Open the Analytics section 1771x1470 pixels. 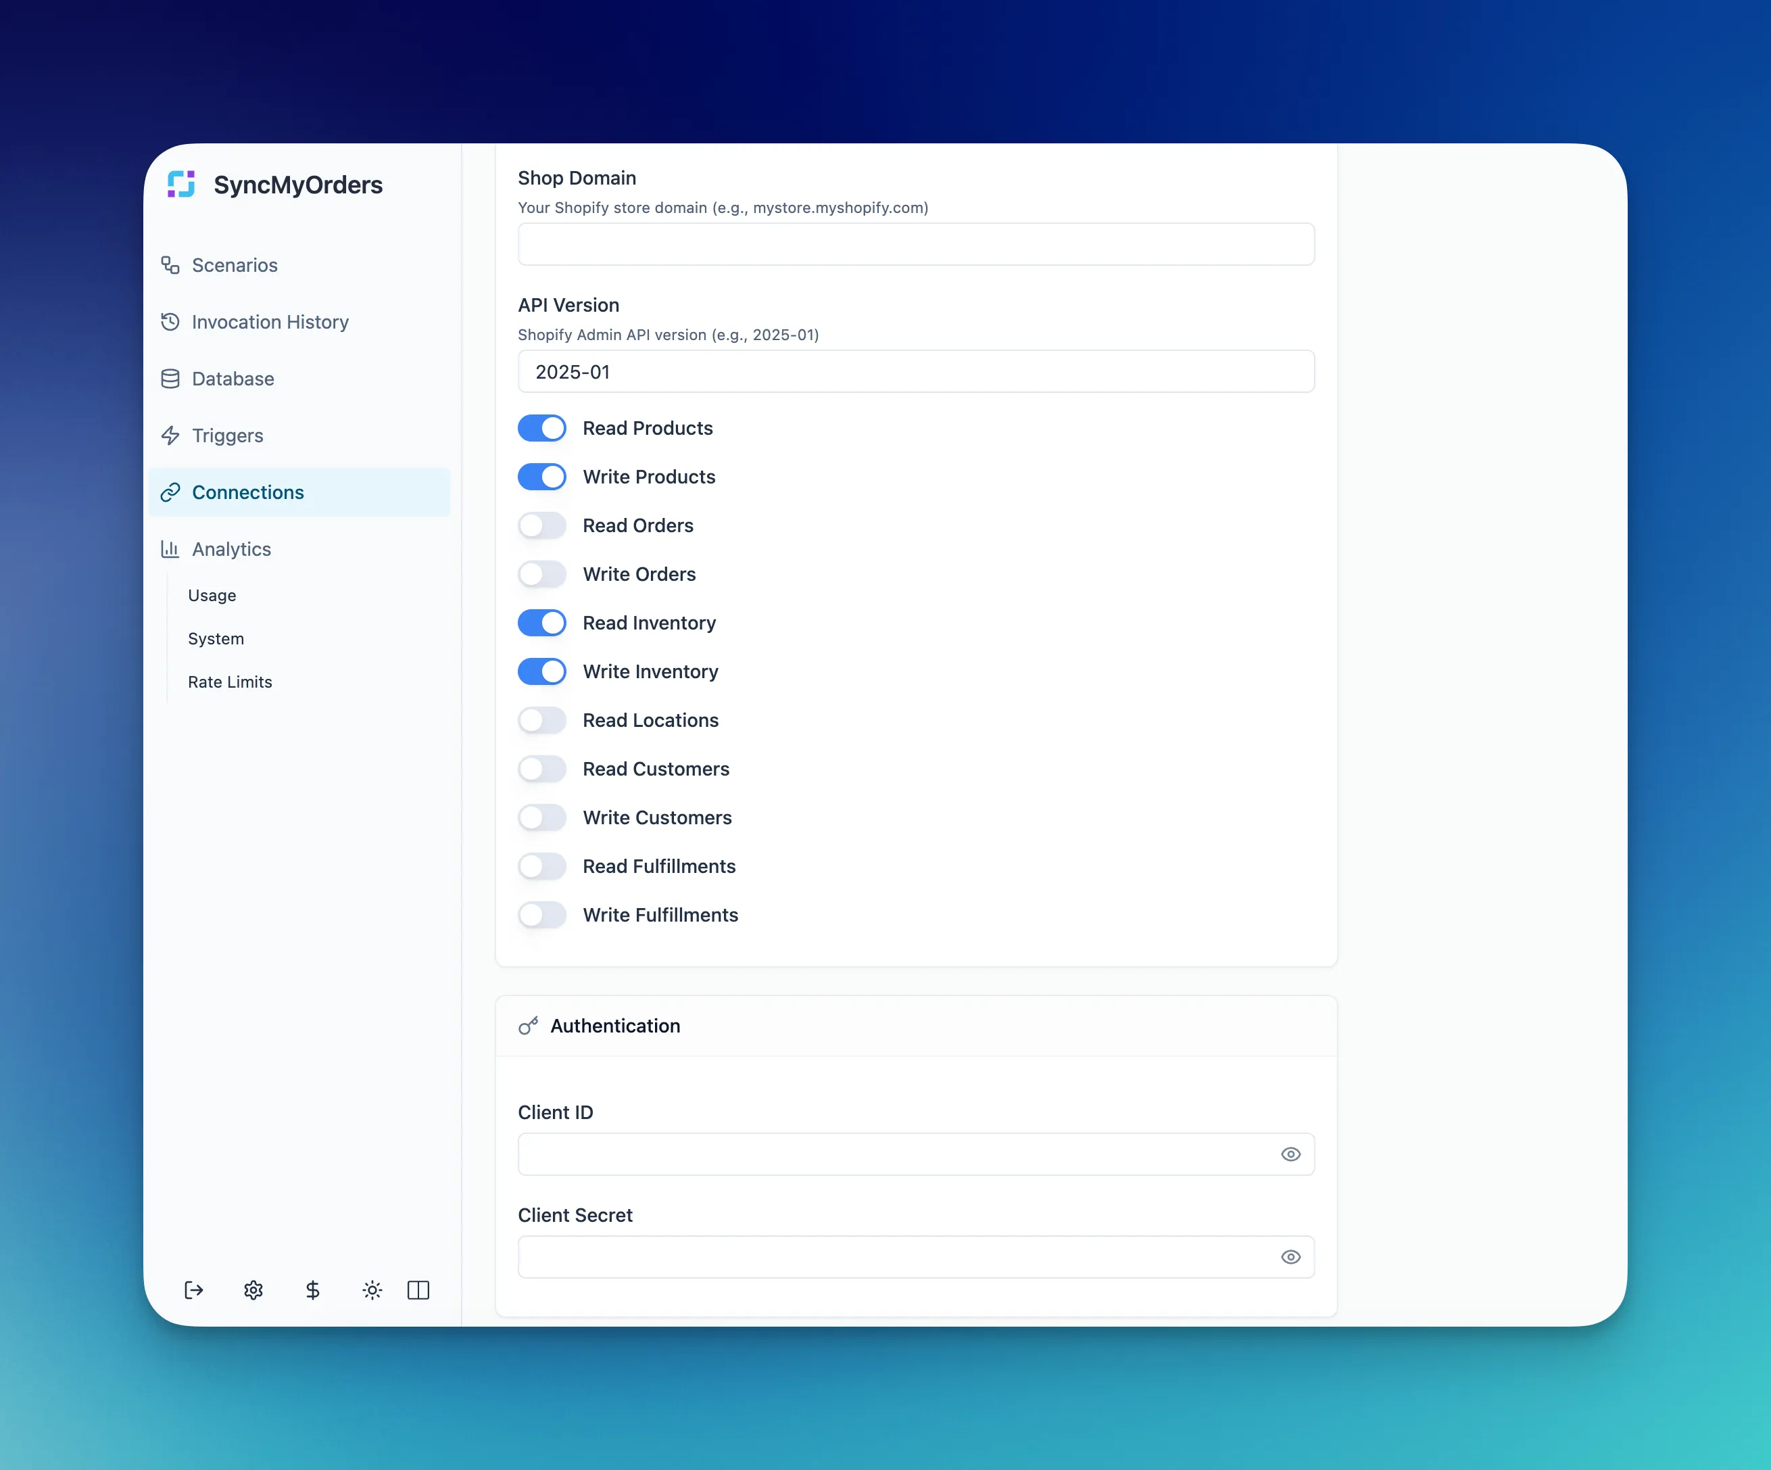click(x=232, y=549)
